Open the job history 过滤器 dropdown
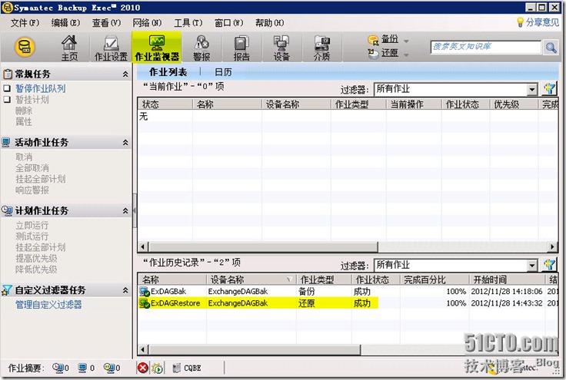566x380 pixels. (531, 266)
